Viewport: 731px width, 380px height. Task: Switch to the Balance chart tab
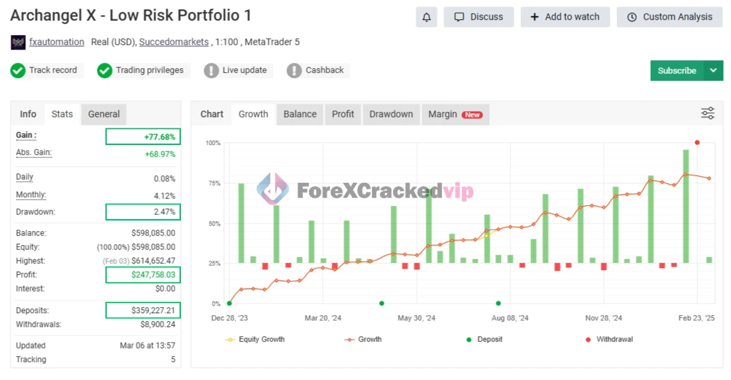300,114
